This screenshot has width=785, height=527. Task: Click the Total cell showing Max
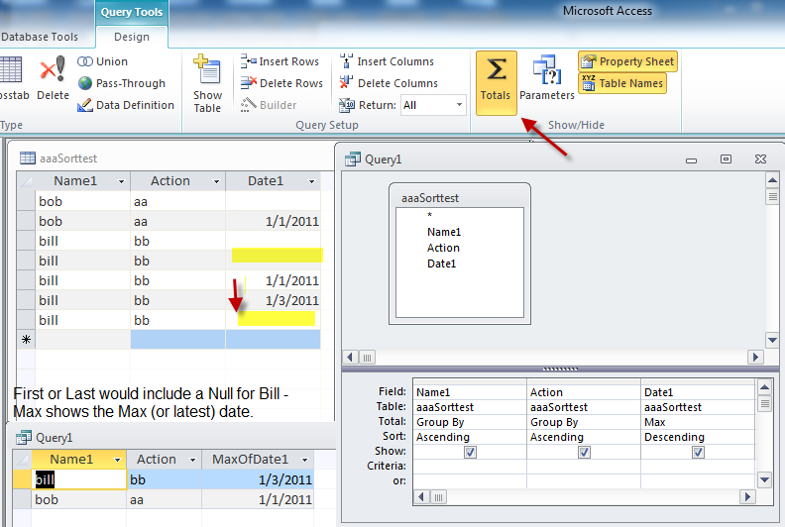pyautogui.click(x=698, y=422)
